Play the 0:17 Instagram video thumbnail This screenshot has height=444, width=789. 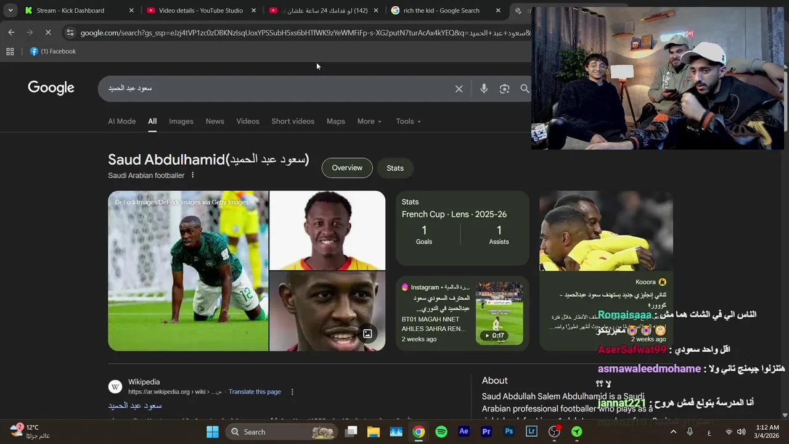coord(499,313)
